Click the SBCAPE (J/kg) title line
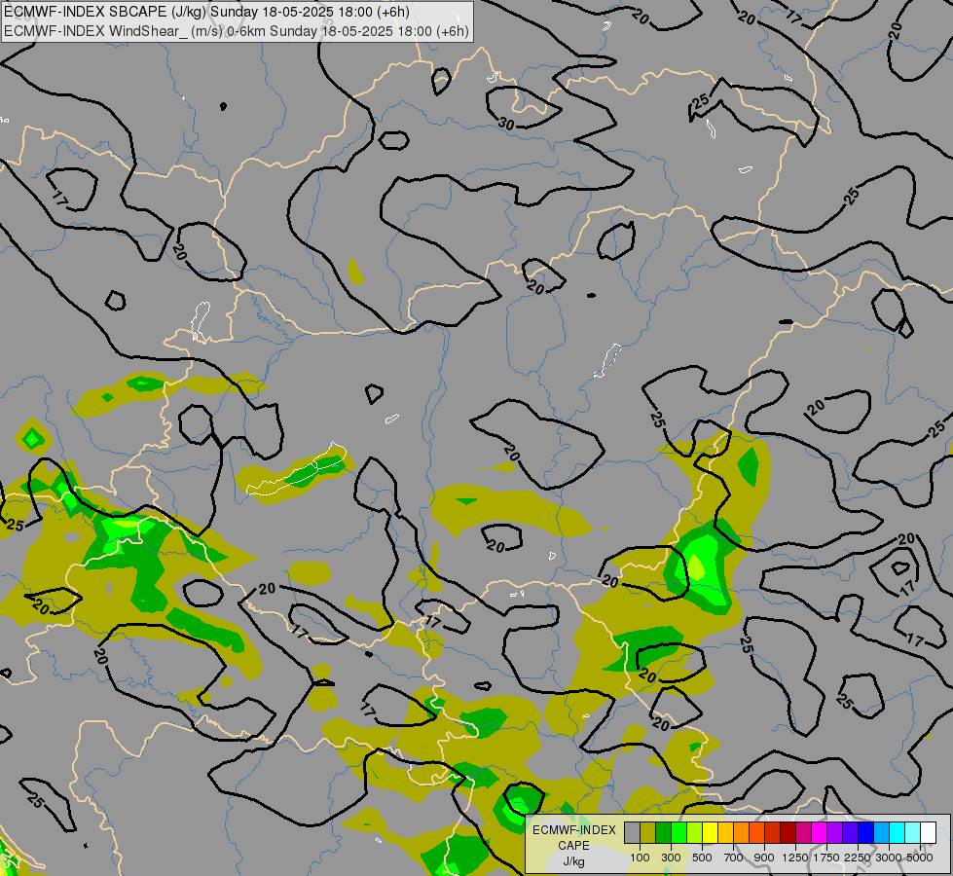The width and height of the screenshot is (953, 876). pyautogui.click(x=207, y=12)
